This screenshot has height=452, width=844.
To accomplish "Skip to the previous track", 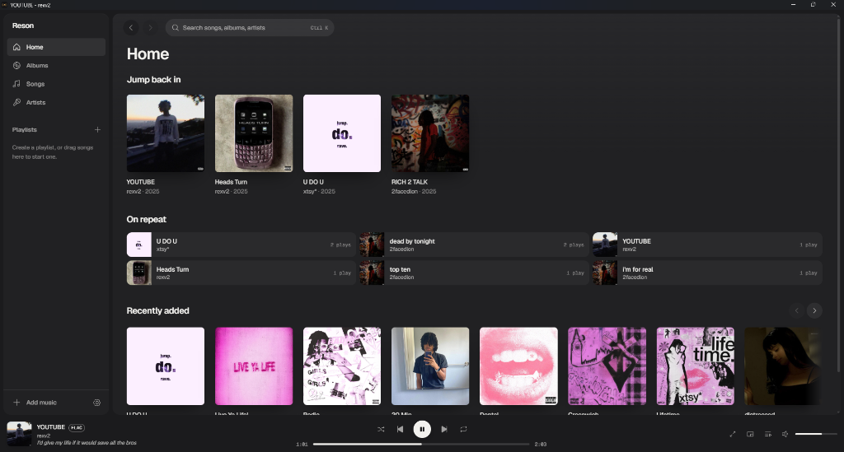I will (400, 429).
